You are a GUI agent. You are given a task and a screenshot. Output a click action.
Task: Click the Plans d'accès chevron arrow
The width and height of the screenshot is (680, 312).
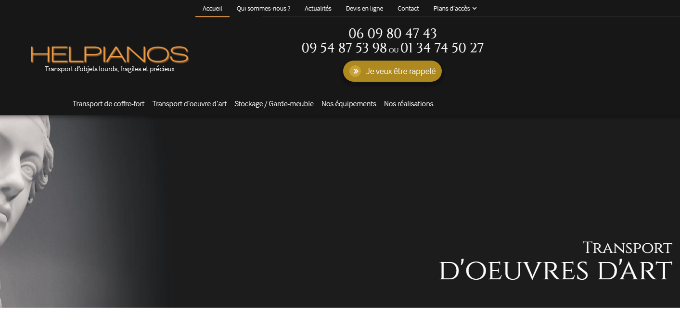(475, 9)
